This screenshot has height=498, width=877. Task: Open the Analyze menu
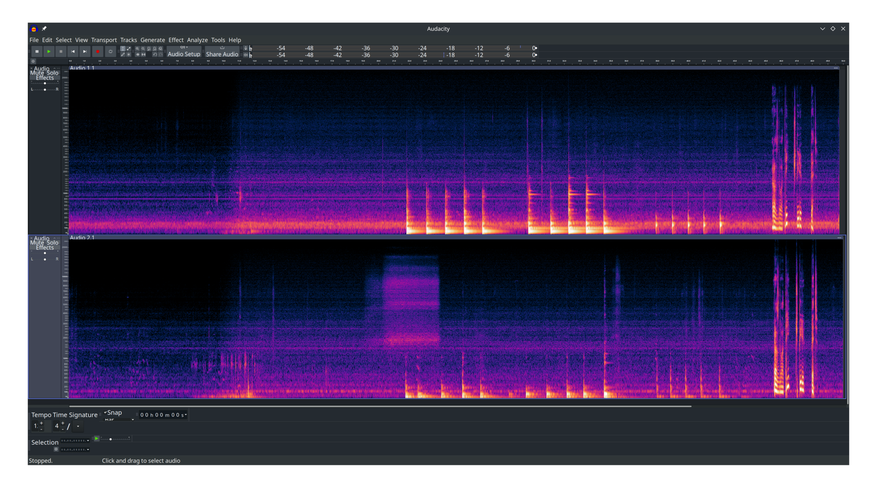[x=197, y=40]
